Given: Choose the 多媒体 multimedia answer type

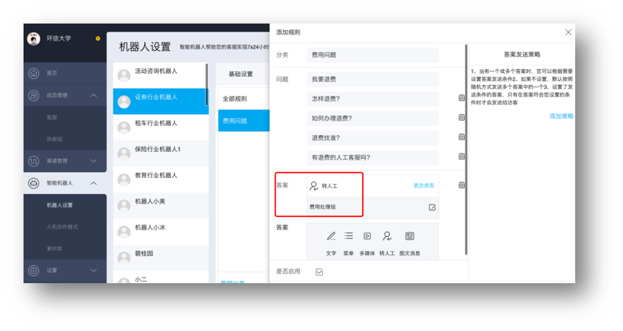Looking at the screenshot, I should [x=367, y=236].
